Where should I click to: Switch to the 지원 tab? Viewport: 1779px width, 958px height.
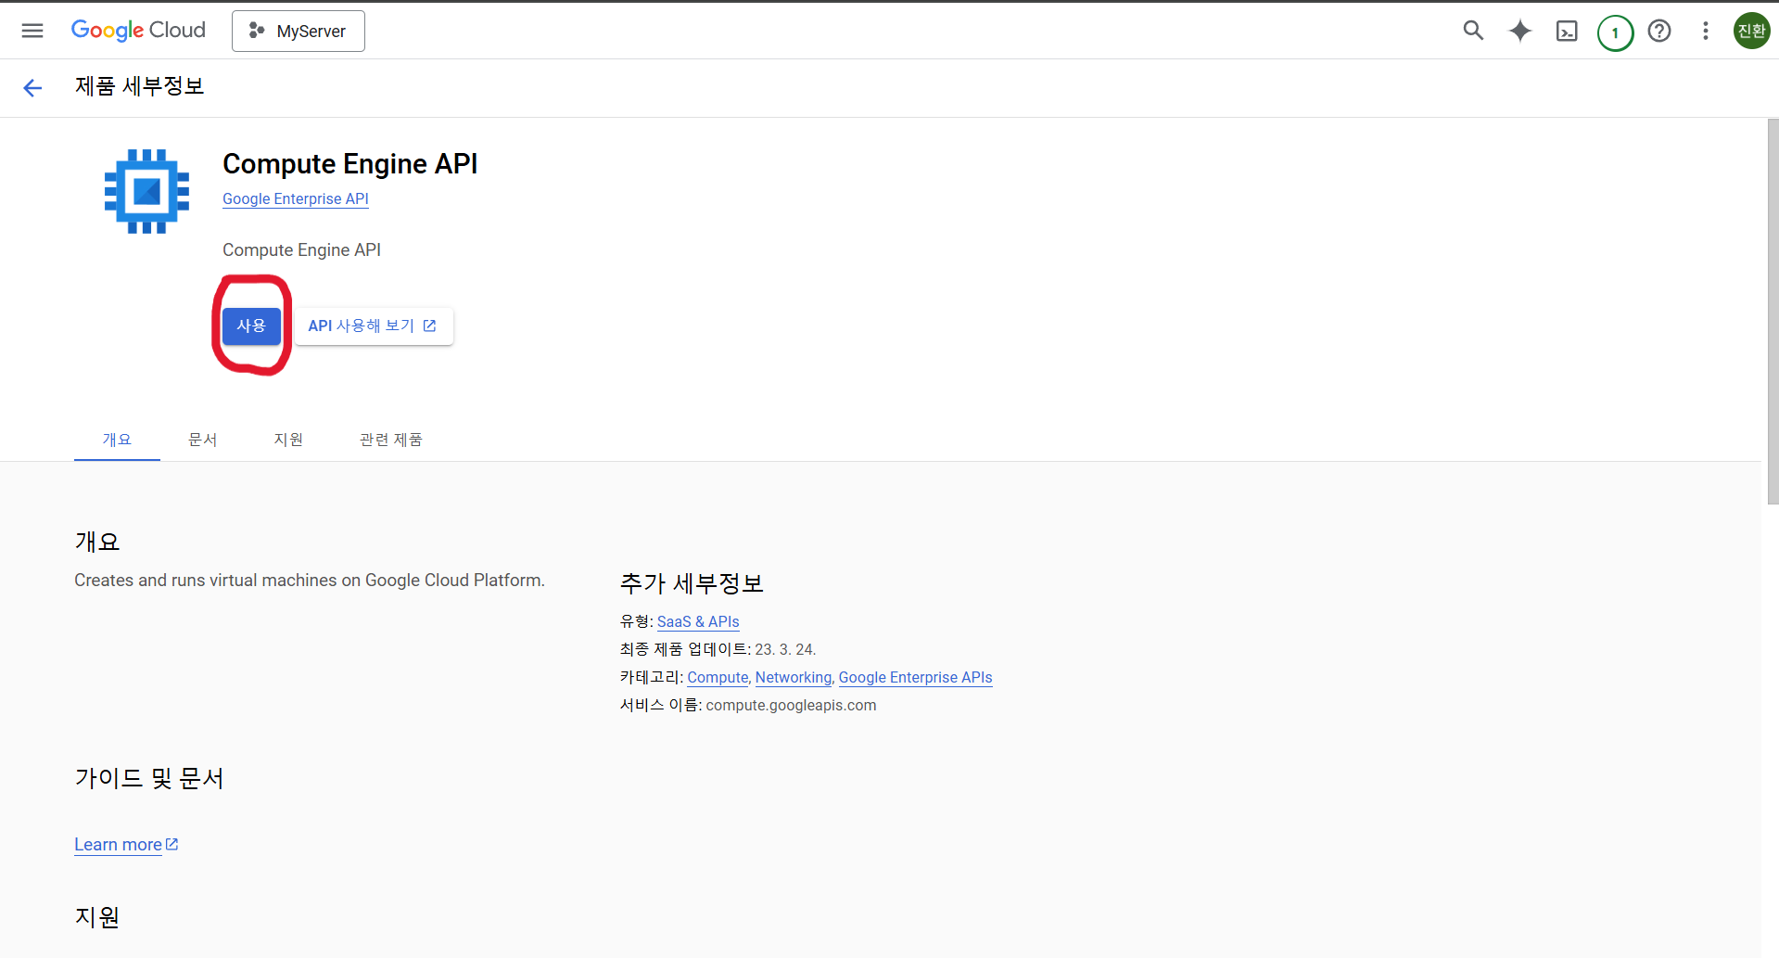[x=288, y=440]
